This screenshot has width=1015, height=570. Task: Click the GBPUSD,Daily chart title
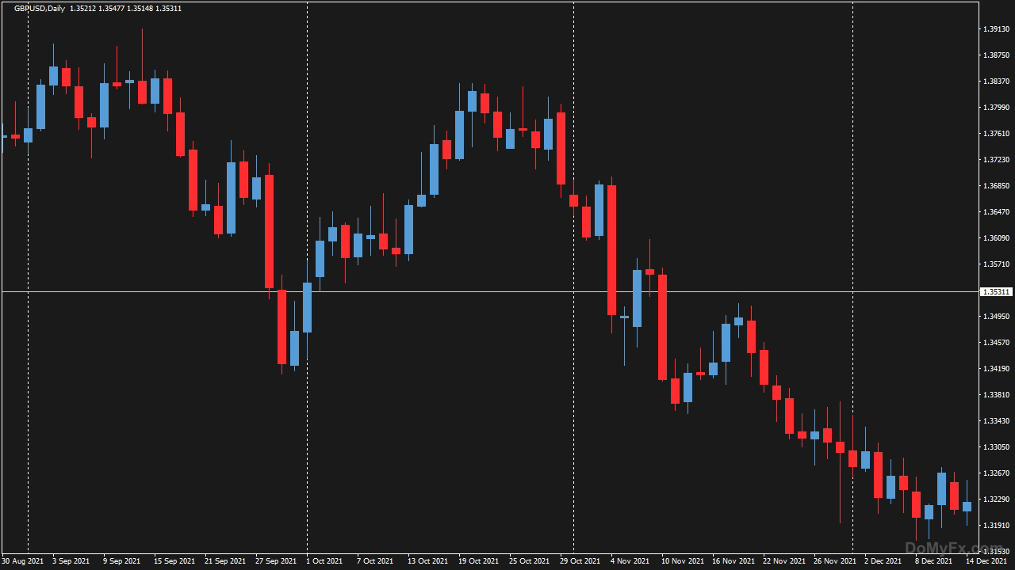pos(40,8)
